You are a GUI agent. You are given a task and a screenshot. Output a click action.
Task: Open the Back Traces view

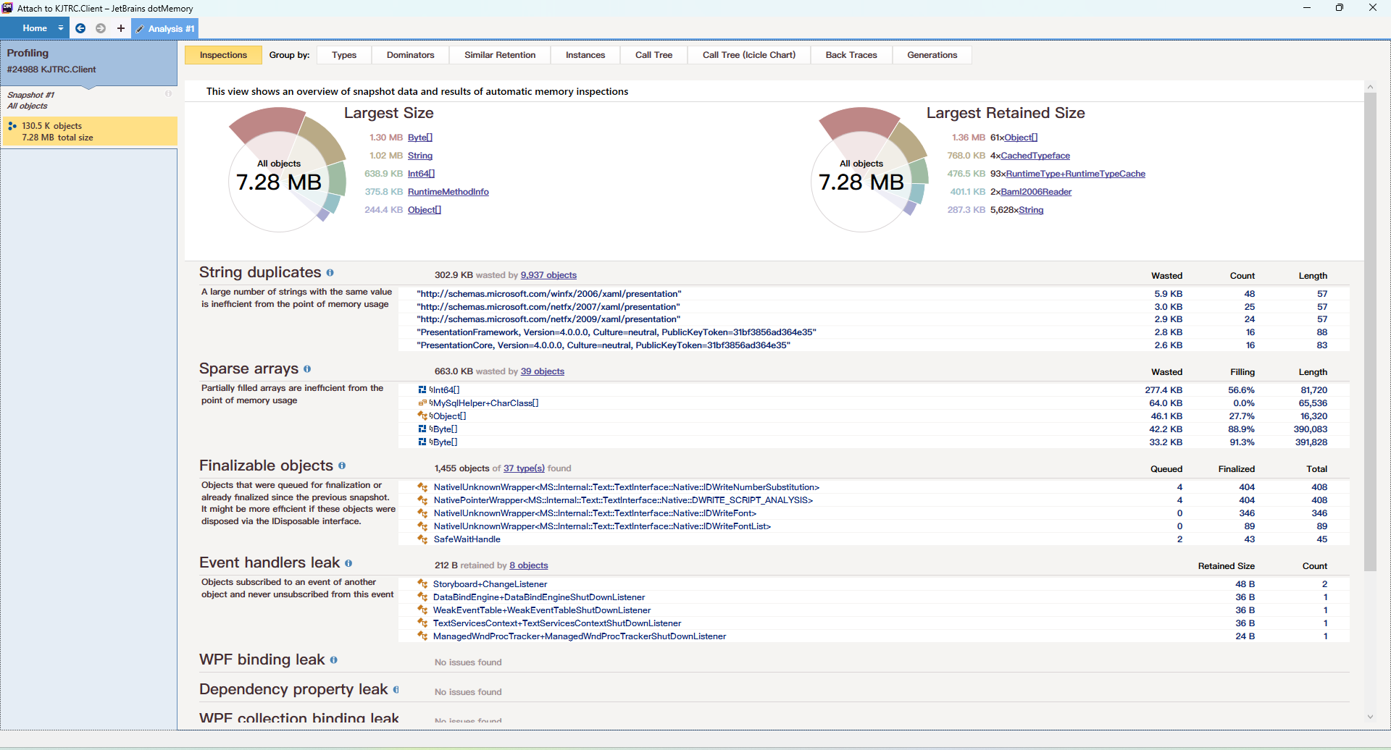(x=851, y=55)
